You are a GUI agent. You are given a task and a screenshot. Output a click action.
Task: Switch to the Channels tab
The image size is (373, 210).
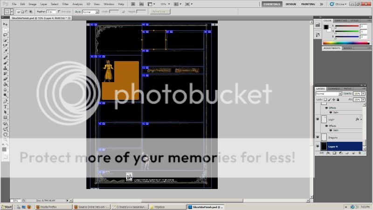pyautogui.click(x=334, y=89)
